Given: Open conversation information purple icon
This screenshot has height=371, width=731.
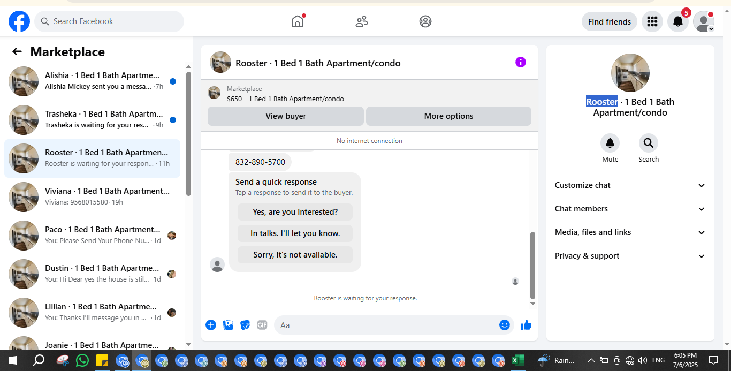Looking at the screenshot, I should pyautogui.click(x=521, y=62).
